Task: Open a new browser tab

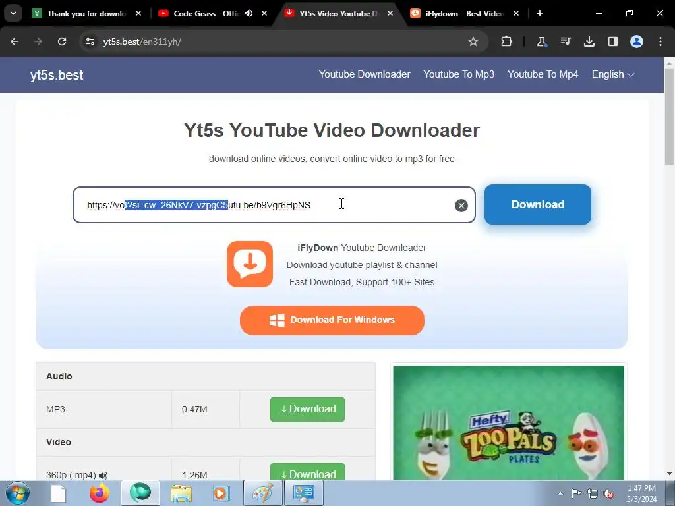Action: pyautogui.click(x=540, y=13)
